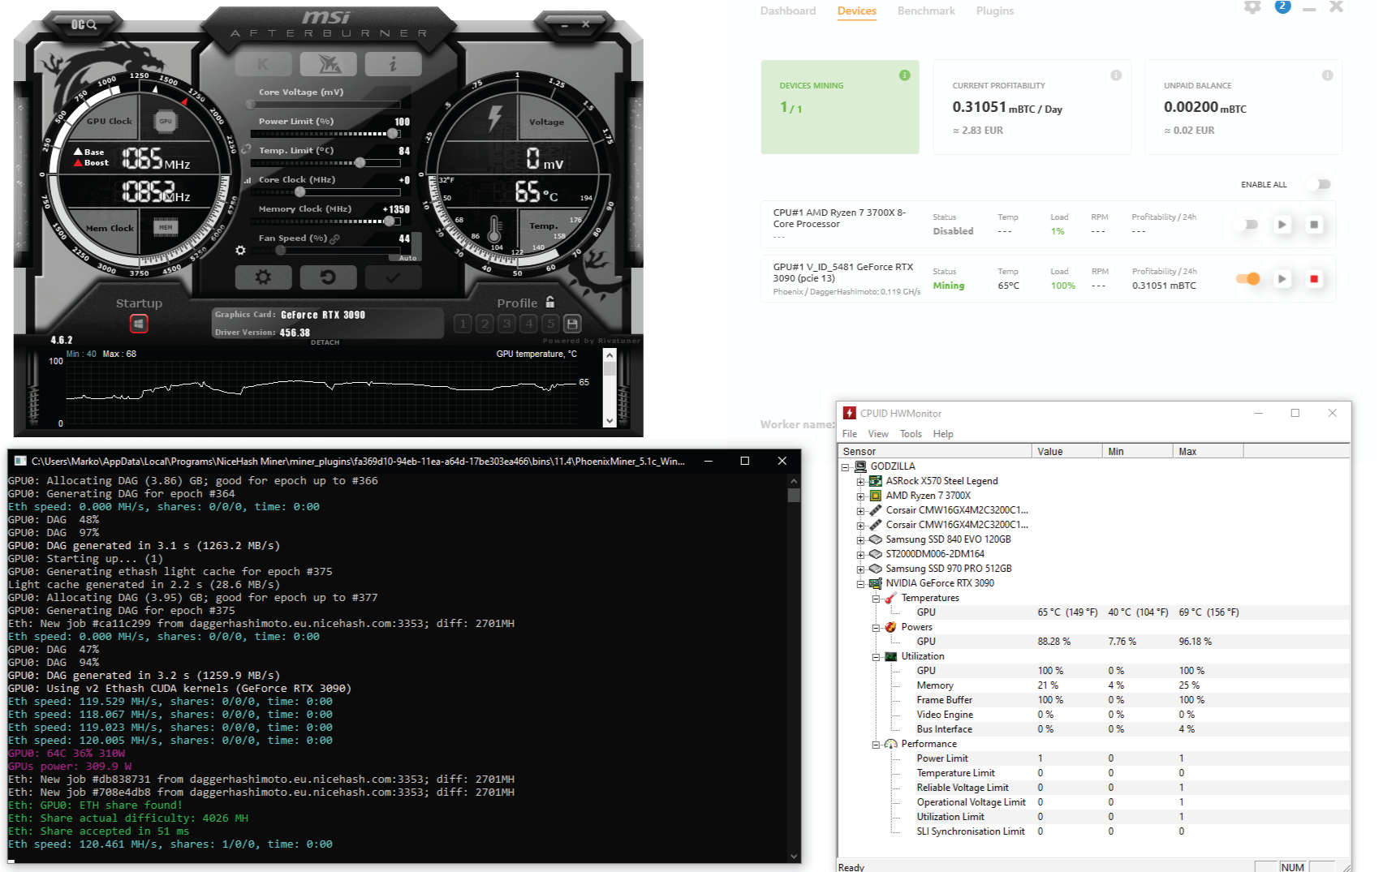Open NiceHash Dashboard tab

click(788, 11)
